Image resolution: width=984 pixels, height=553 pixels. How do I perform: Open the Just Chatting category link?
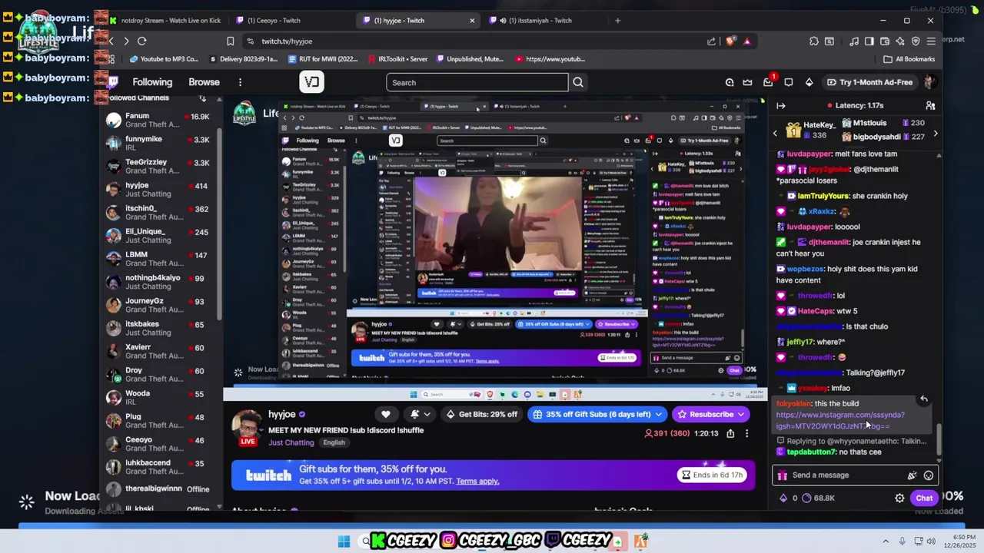(x=291, y=442)
